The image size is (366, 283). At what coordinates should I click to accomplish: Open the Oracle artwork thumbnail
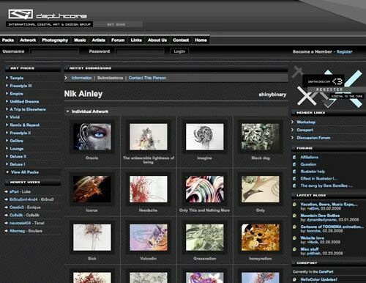pyautogui.click(x=92, y=137)
